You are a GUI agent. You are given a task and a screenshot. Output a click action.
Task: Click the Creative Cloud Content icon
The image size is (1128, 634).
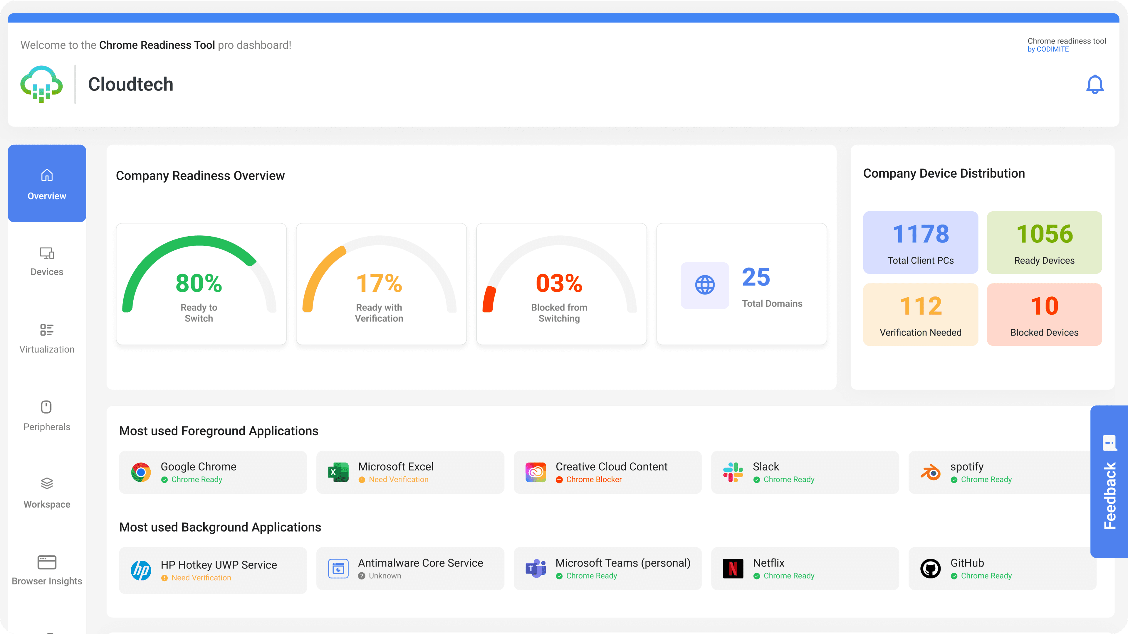[x=536, y=473]
